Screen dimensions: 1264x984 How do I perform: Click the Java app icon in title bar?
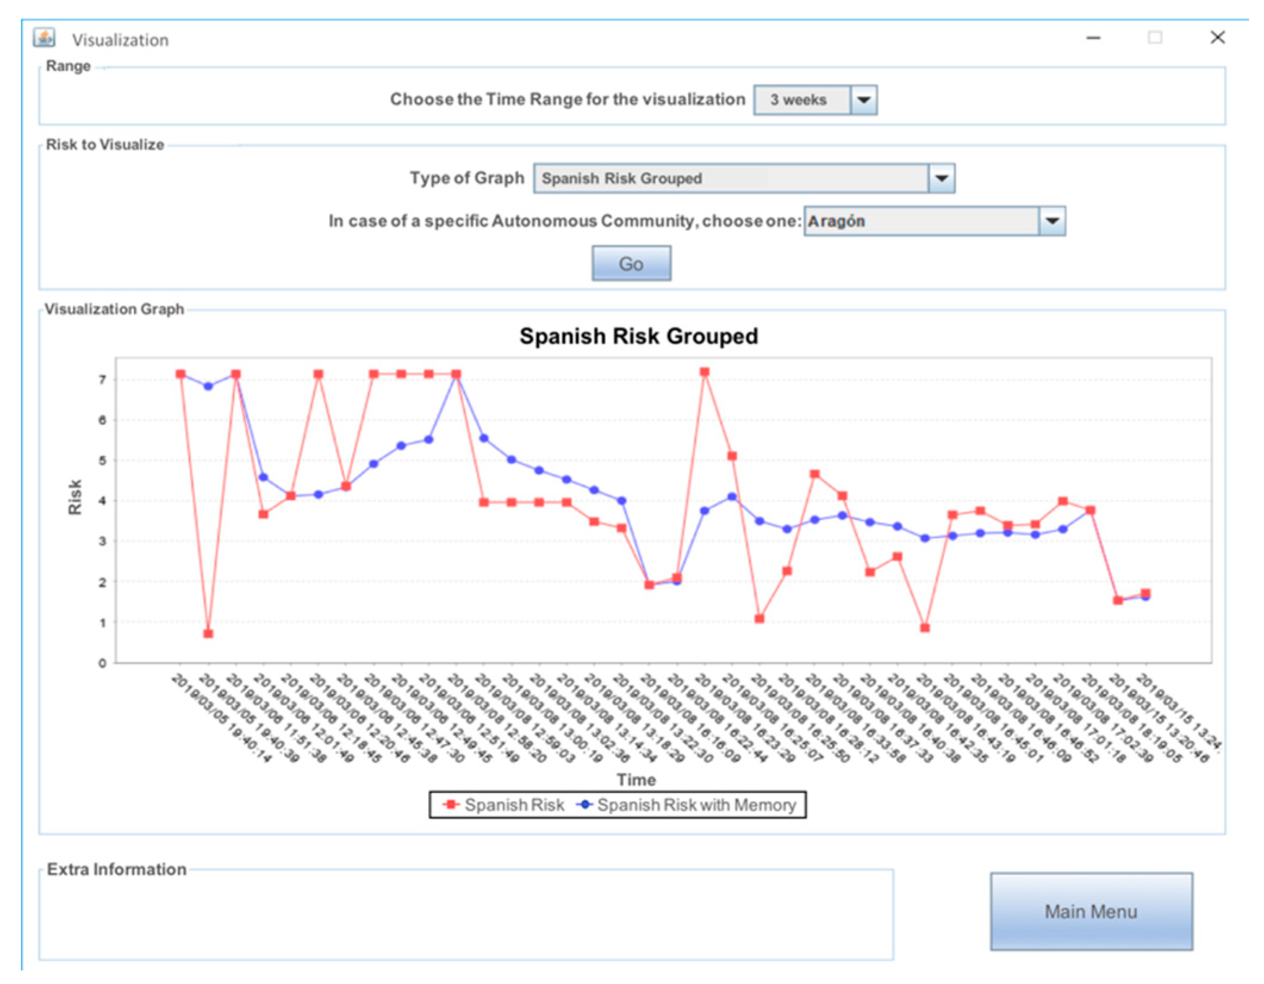(x=44, y=38)
